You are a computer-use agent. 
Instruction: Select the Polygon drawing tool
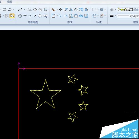(x=40, y=9)
